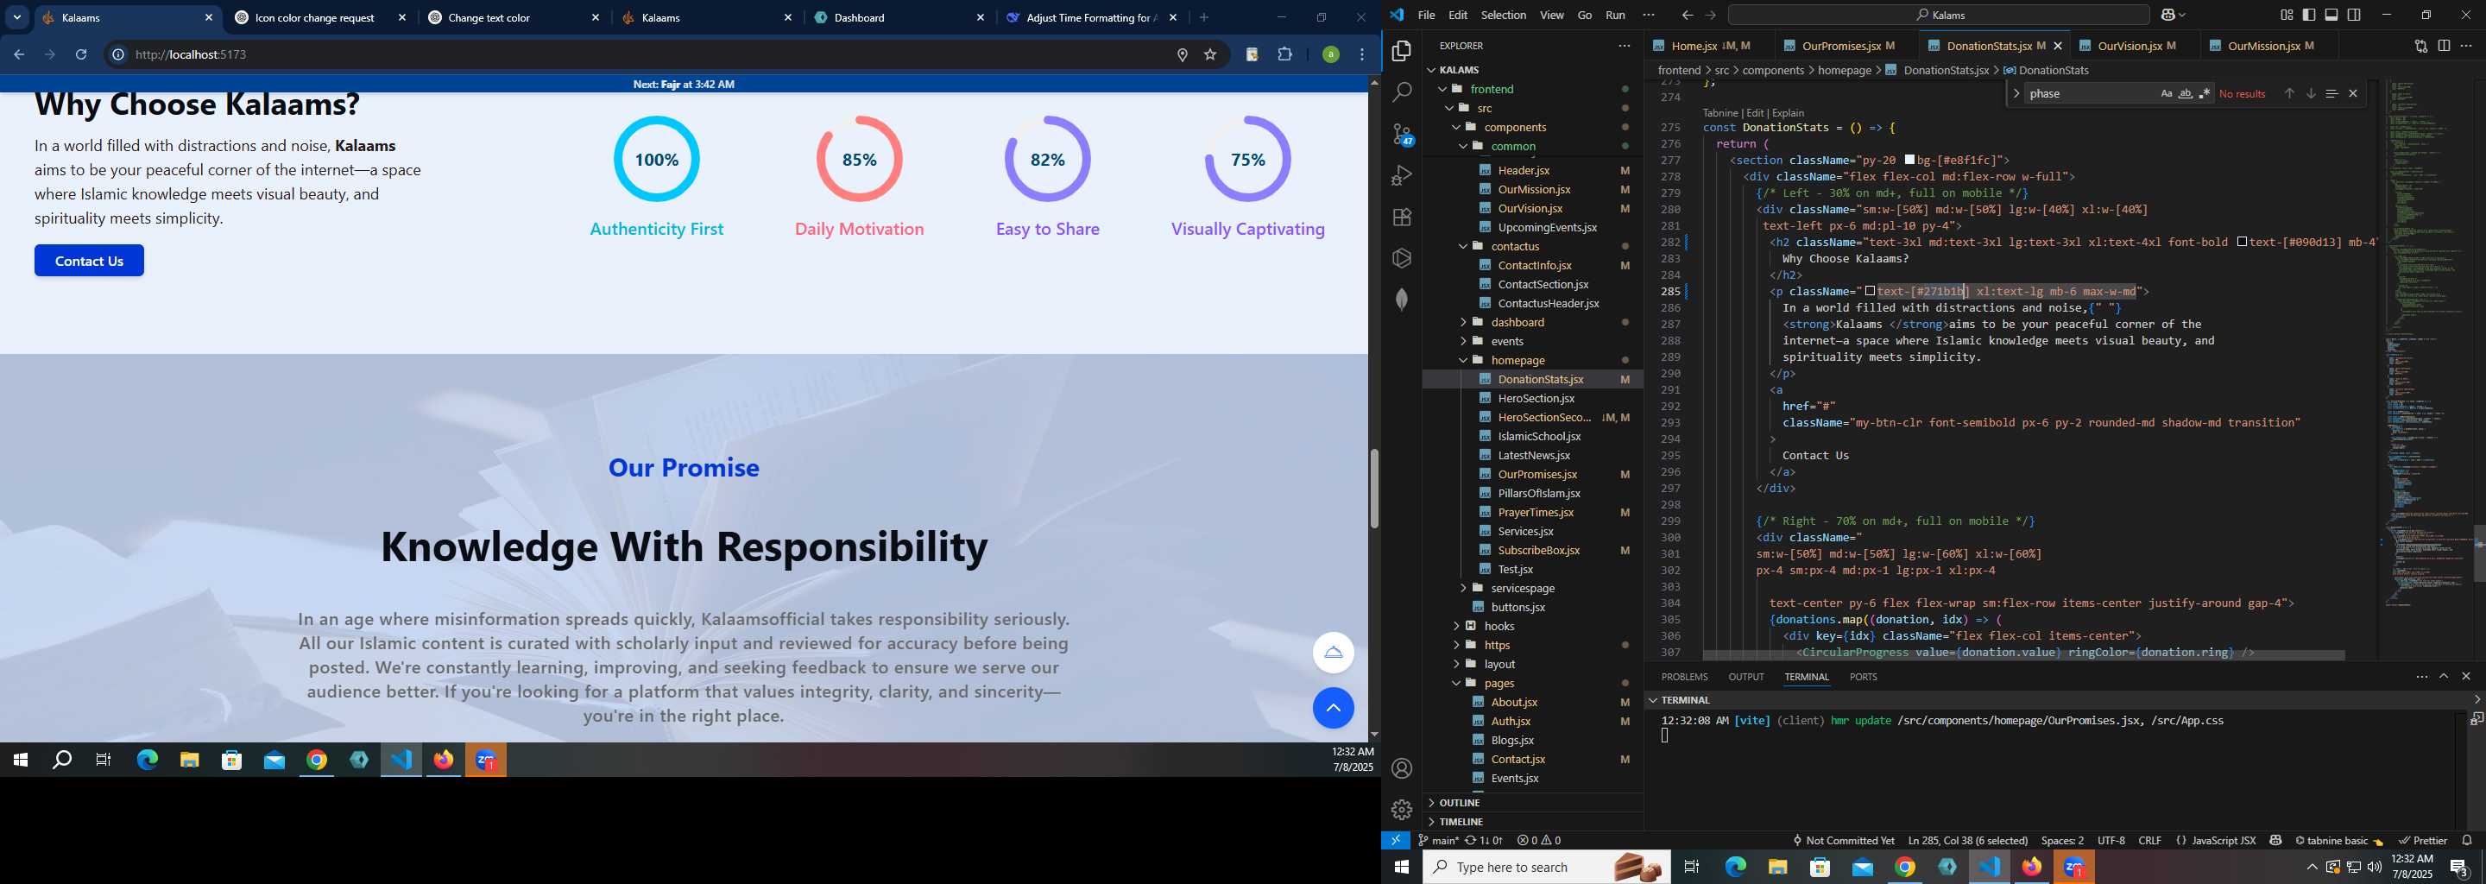Viewport: 2486px width, 884px height.
Task: Open Source Control view with 47 badge
Action: click(1402, 134)
